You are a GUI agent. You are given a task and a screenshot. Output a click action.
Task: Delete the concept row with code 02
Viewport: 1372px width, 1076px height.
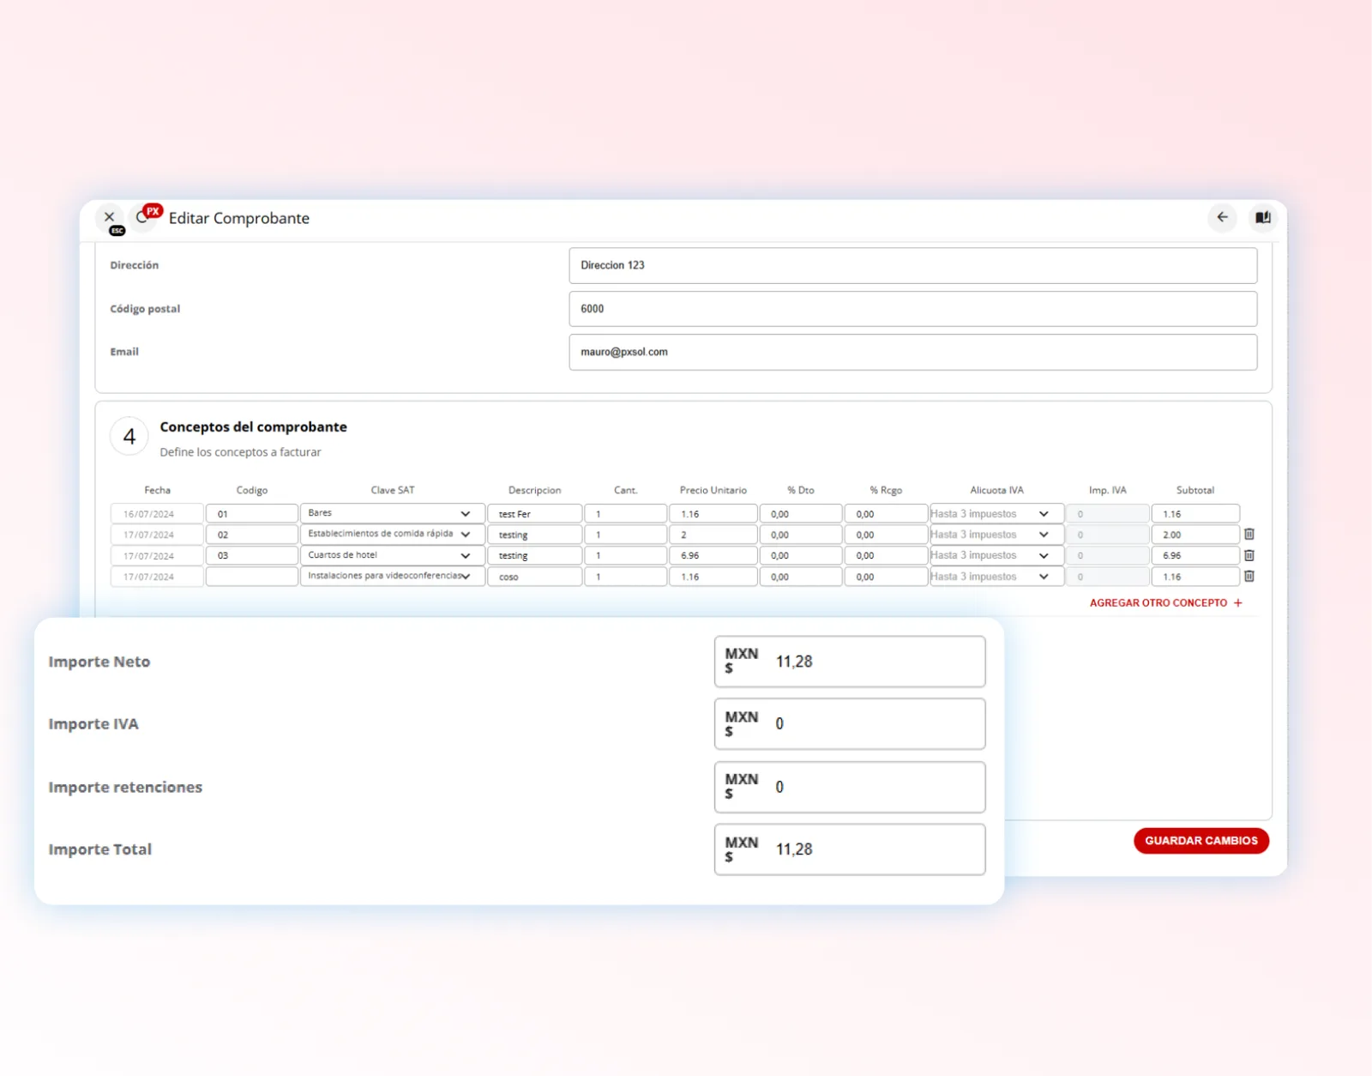pyautogui.click(x=1249, y=534)
